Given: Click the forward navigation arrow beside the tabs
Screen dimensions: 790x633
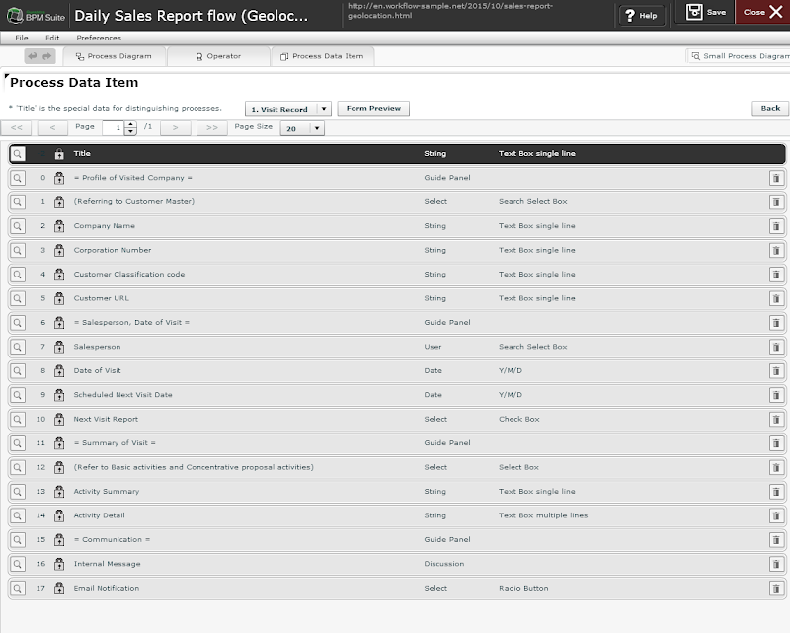Looking at the screenshot, I should tap(48, 56).
